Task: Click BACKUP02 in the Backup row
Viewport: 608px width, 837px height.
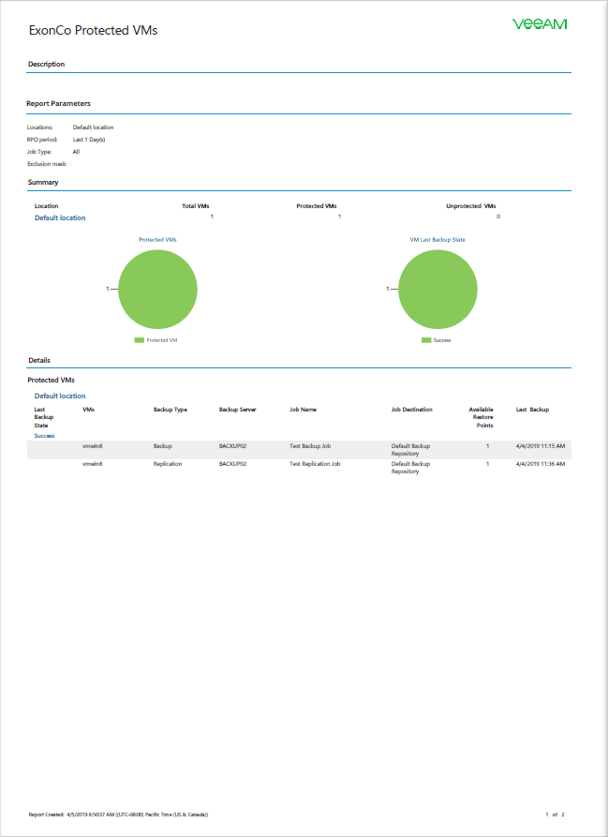Action: coord(232,446)
